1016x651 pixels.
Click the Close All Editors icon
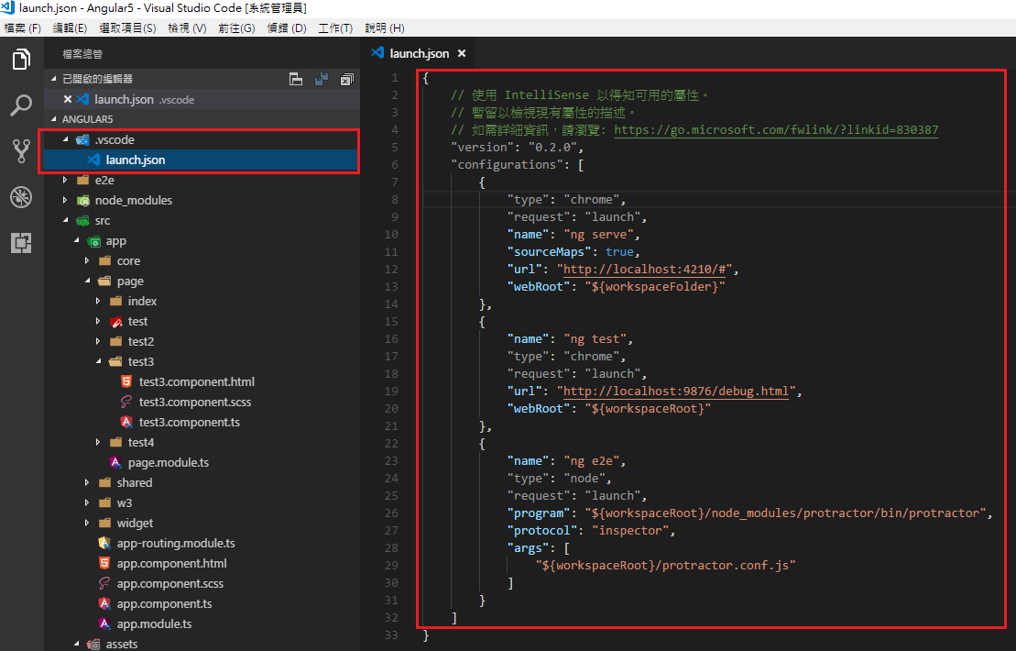346,81
